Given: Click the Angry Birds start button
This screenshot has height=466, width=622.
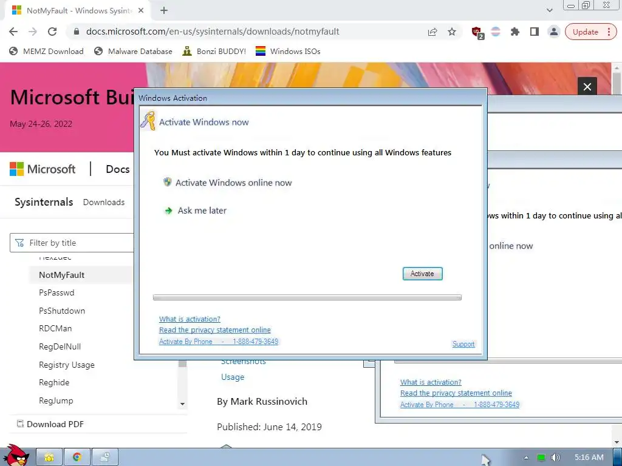Looking at the screenshot, I should pos(16,455).
